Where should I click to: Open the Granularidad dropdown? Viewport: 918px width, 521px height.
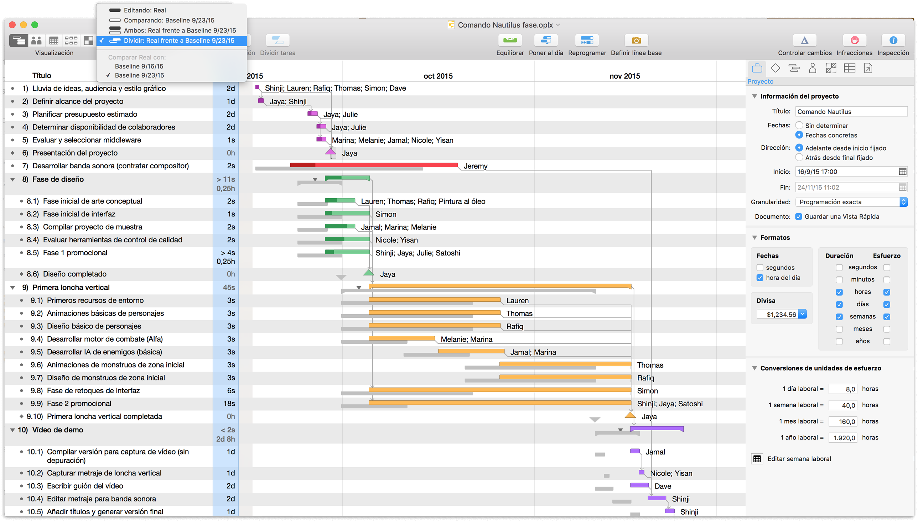coord(851,202)
